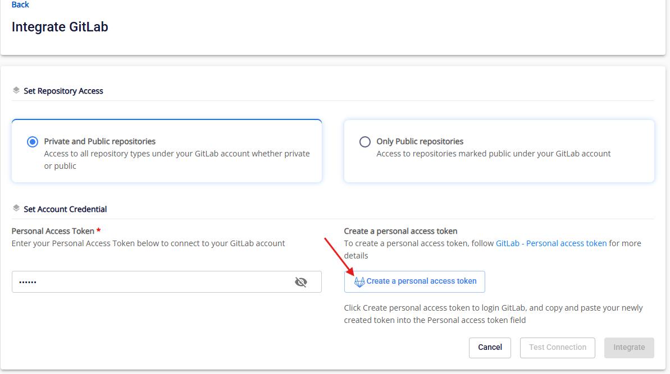Click the GitLab fox logo icon
The image size is (670, 374).
point(359,282)
